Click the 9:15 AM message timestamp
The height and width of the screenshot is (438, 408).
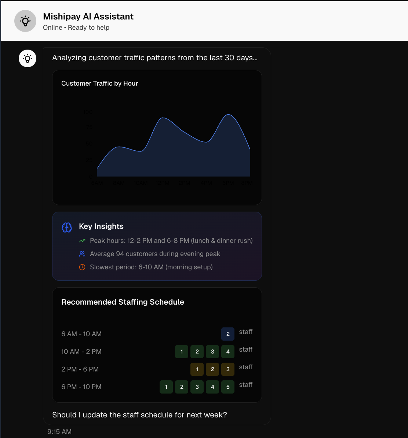(59, 432)
